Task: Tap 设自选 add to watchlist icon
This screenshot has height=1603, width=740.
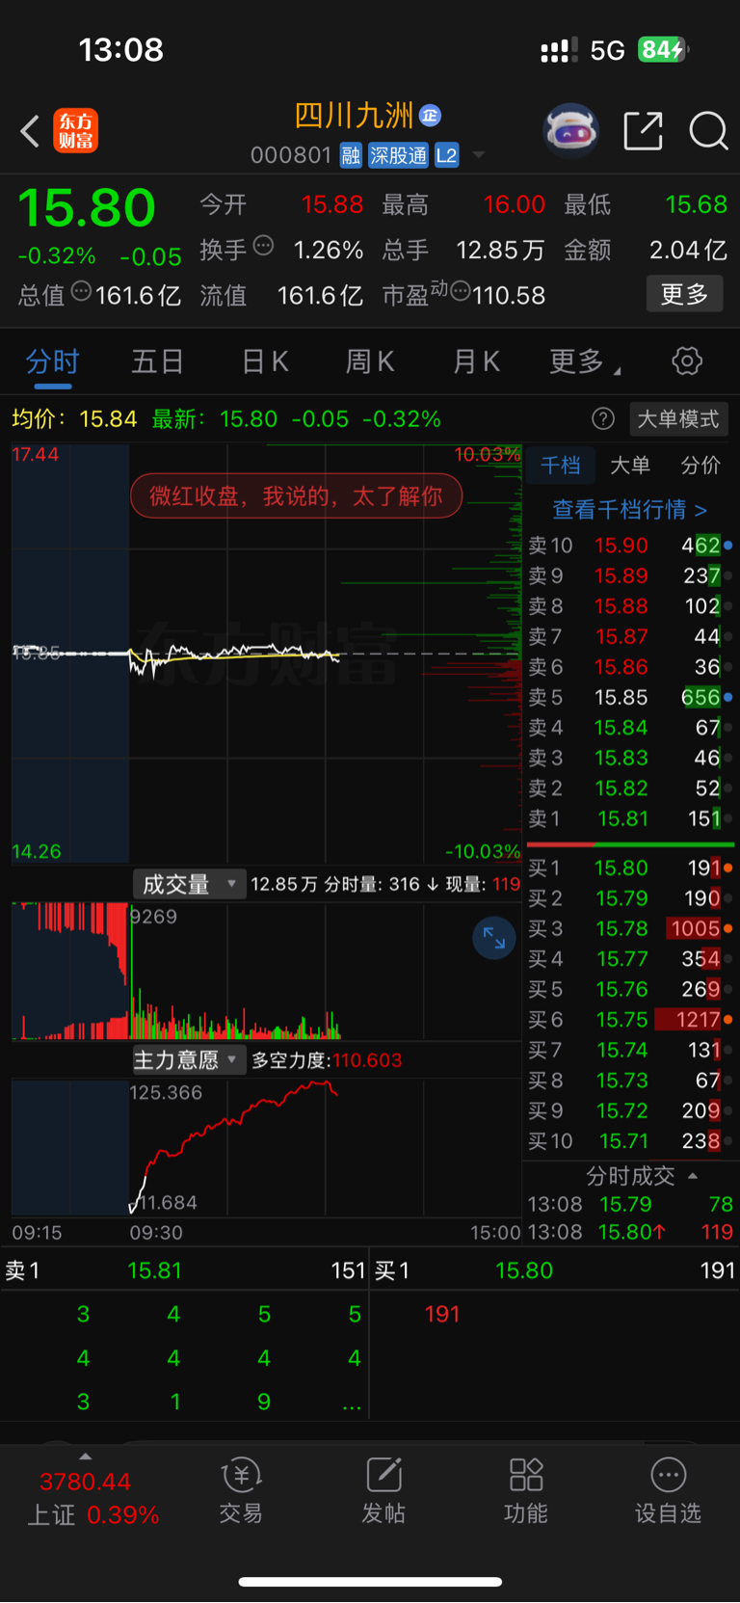Action: pyautogui.click(x=668, y=1490)
